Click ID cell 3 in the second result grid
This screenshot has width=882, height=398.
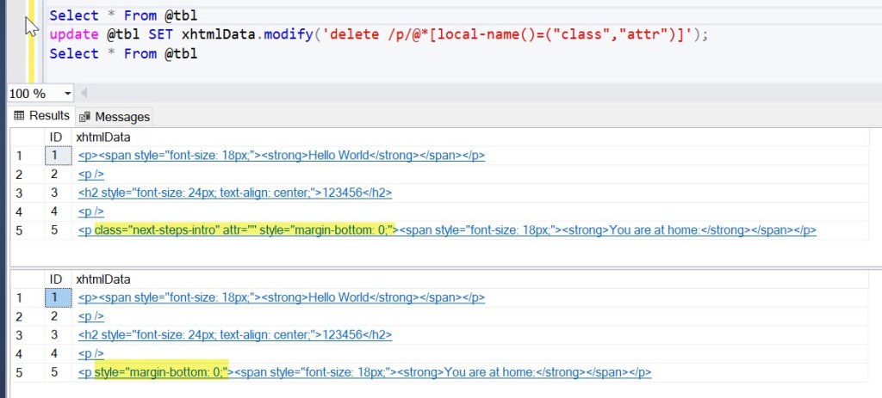point(57,334)
